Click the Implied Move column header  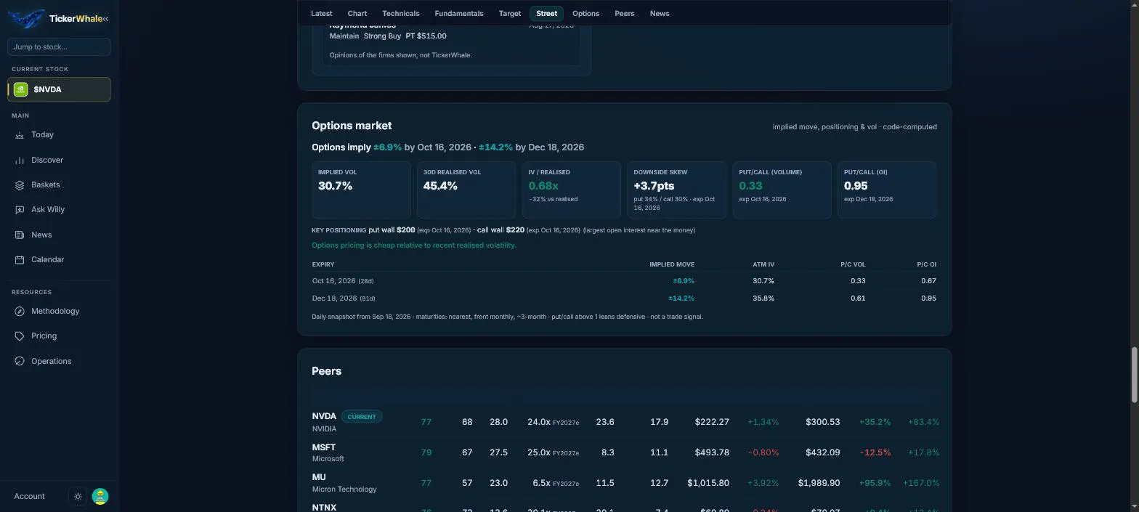tap(672, 264)
